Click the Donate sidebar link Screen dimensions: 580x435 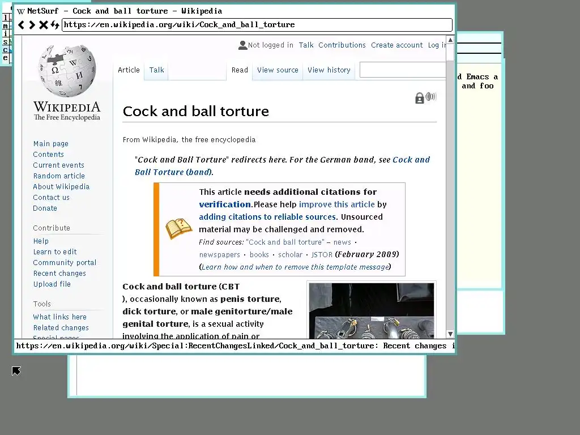tap(45, 208)
